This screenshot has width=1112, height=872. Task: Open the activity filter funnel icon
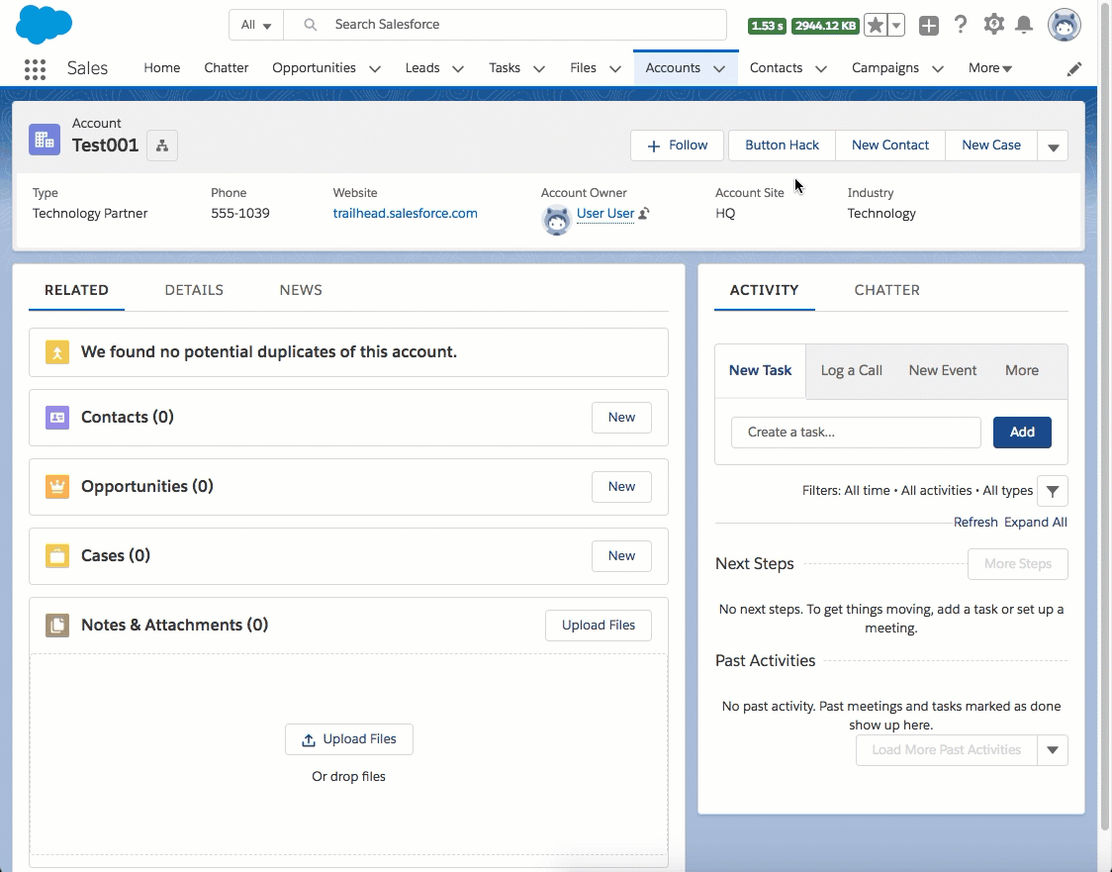[x=1053, y=491]
